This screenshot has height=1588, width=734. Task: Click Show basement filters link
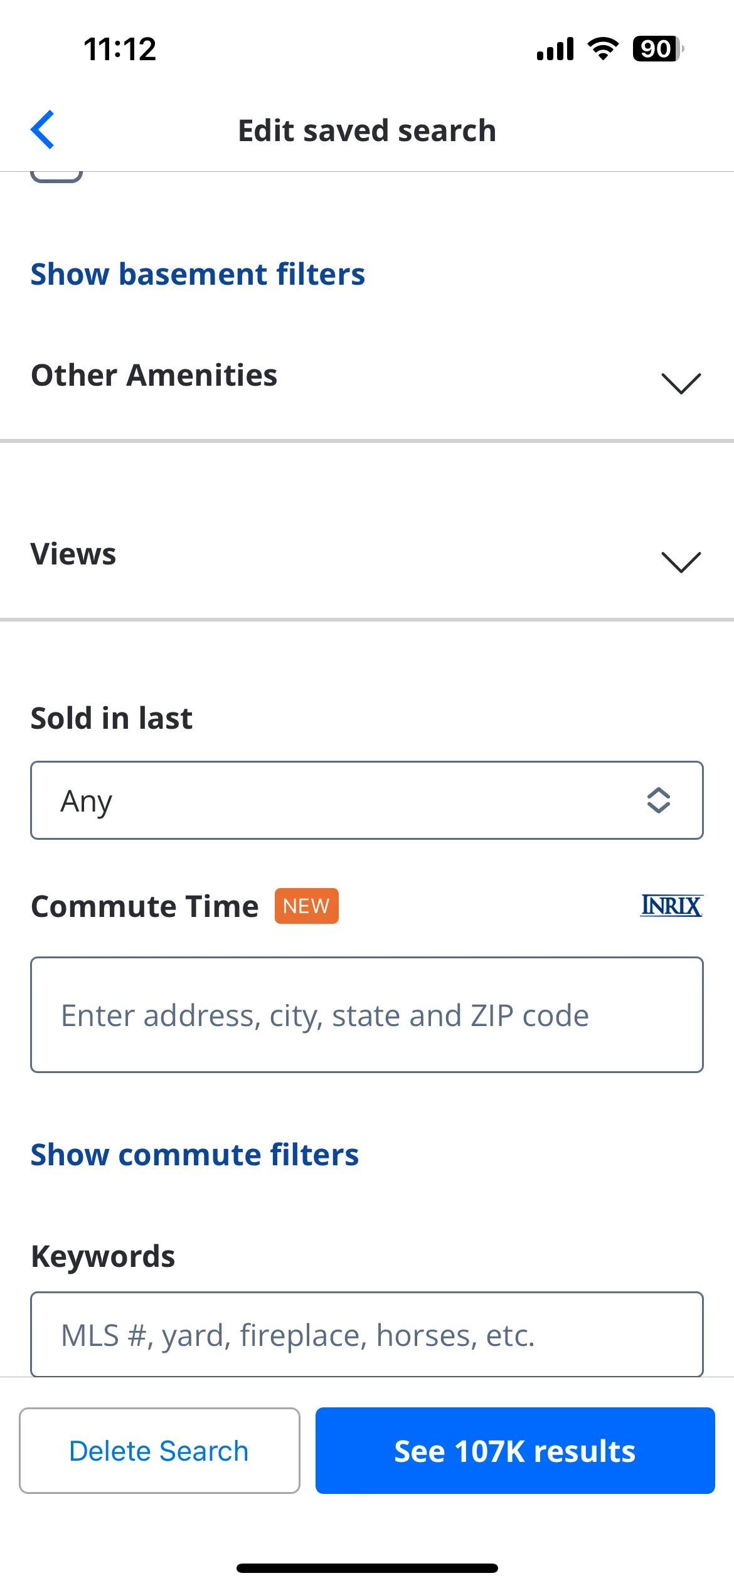198,274
